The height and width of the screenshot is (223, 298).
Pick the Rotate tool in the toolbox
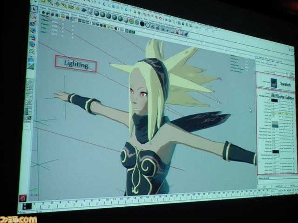point(32,37)
